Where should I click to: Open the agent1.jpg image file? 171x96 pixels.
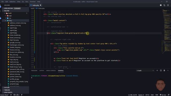[13, 28]
